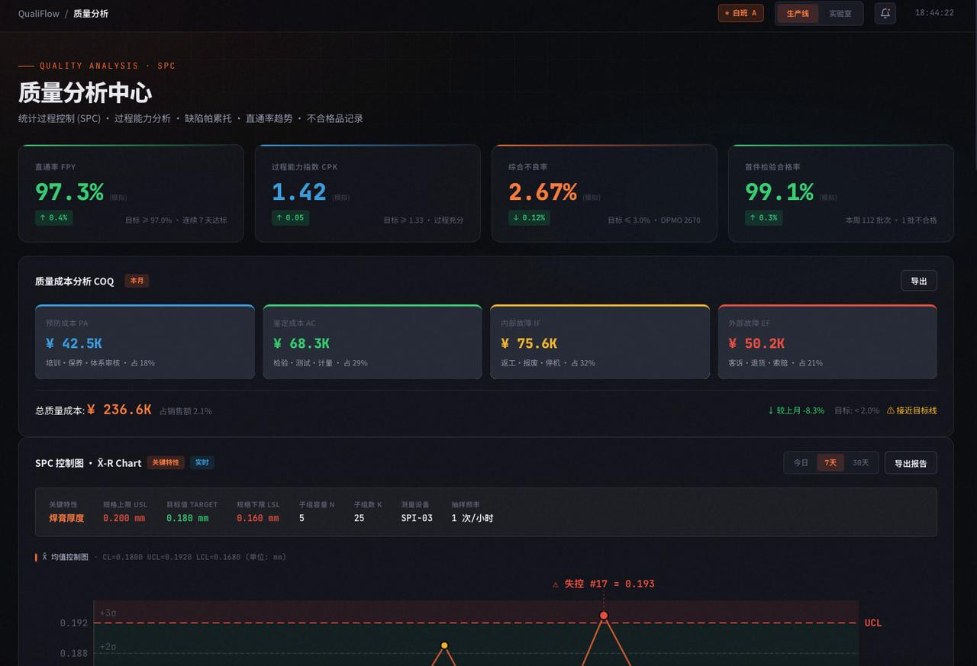977x666 pixels.
Task: Open the 综合不良率 card
Action: point(605,193)
